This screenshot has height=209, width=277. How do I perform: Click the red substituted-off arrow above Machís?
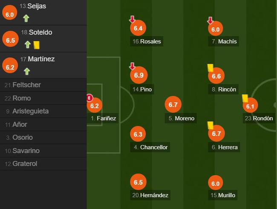pyautogui.click(x=210, y=20)
